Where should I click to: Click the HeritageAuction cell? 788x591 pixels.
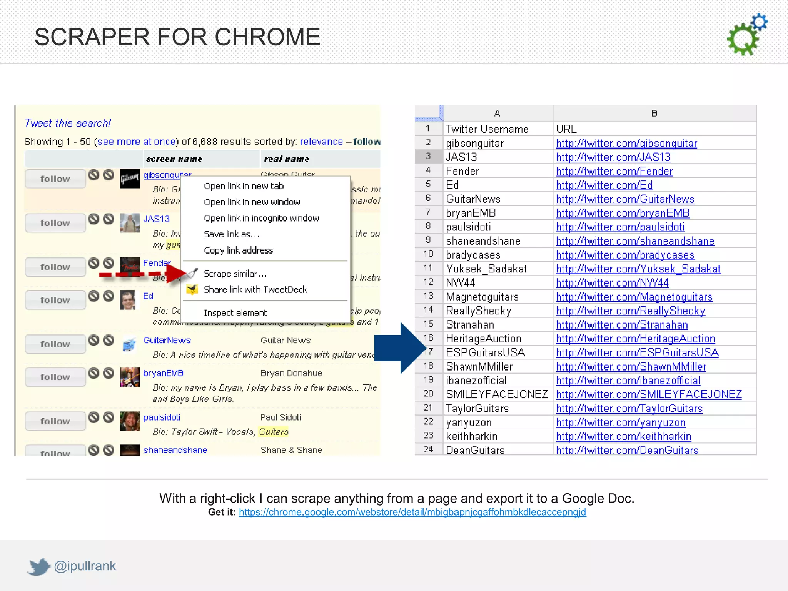tap(498, 339)
